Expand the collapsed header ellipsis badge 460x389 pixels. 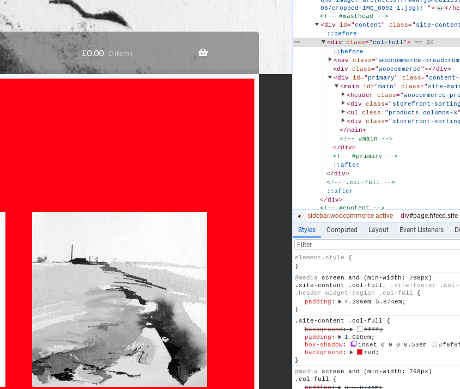pyautogui.click(x=439, y=8)
